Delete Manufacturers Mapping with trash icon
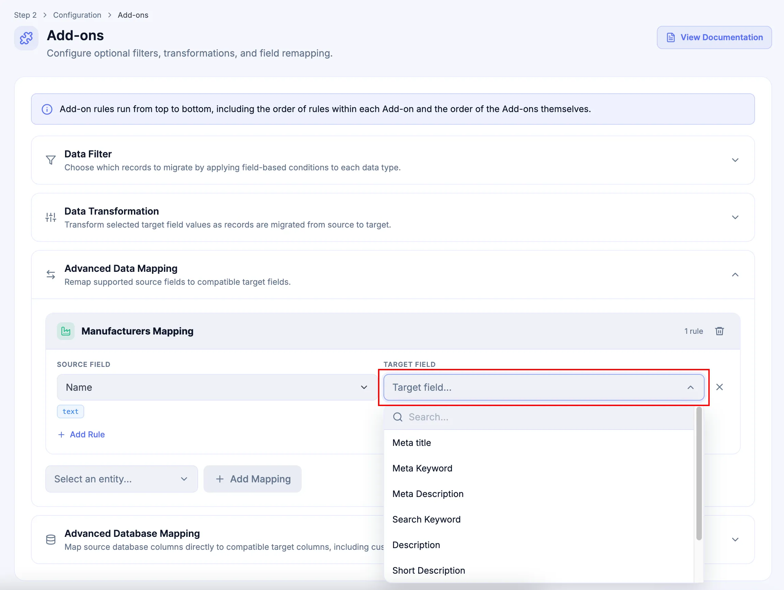The width and height of the screenshot is (784, 590). [720, 331]
